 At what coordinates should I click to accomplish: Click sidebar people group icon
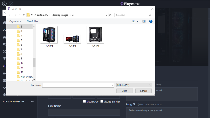pyautogui.click(x=4, y=37)
